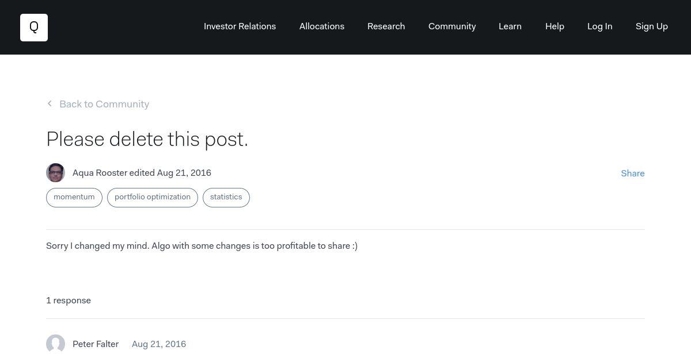Open Aqua Rooster's author name
Image resolution: width=691 pixels, height=362 pixels.
[x=100, y=173]
